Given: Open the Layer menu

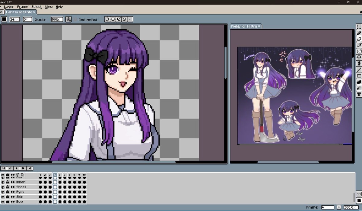Looking at the screenshot, I should 9,7.
